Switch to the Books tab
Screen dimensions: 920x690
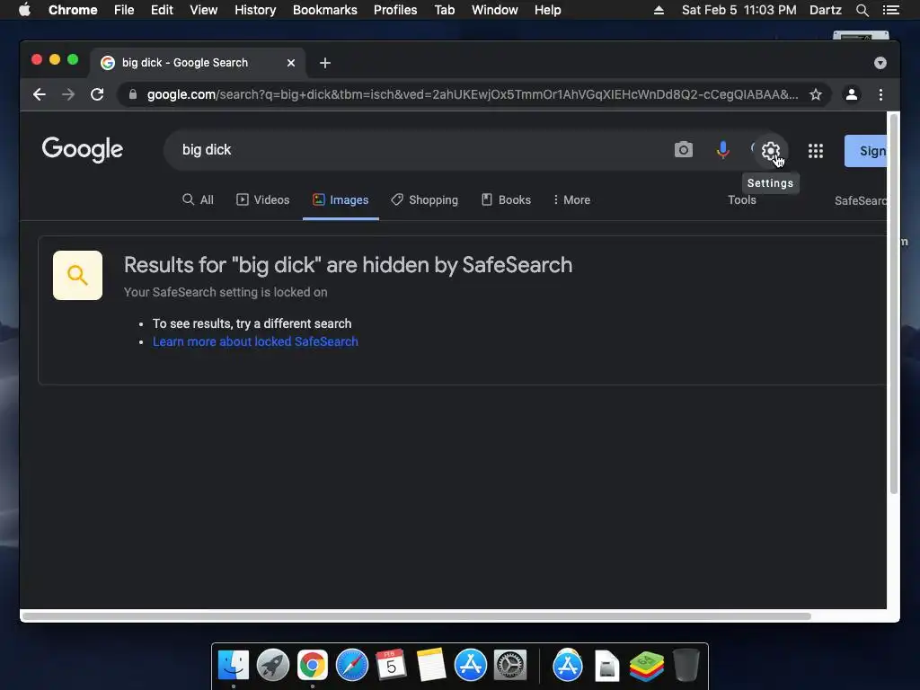pyautogui.click(x=506, y=200)
